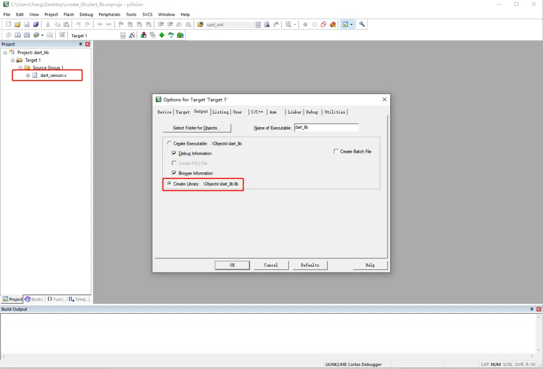Click the Insert/Remove Breakpoint red dot icon
The height and width of the screenshot is (369, 543).
305,24
